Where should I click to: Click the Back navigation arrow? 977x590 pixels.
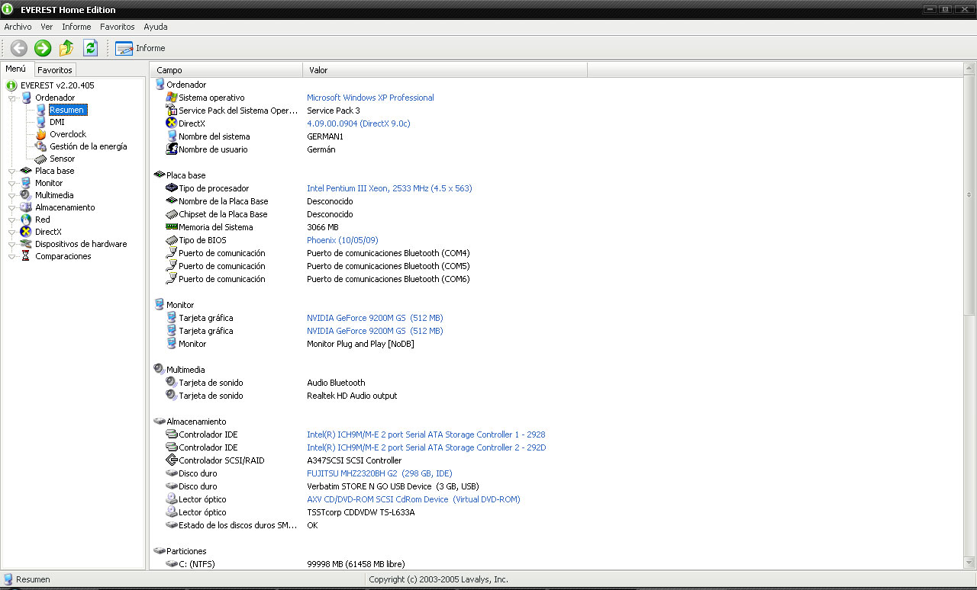[x=19, y=48]
